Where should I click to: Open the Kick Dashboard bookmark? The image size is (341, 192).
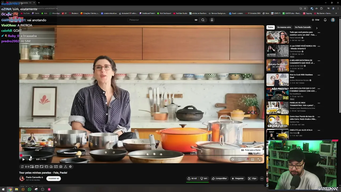tap(164, 13)
